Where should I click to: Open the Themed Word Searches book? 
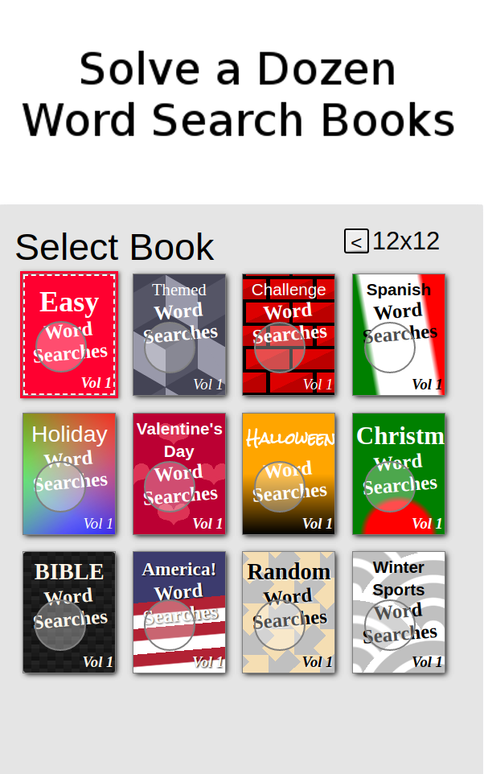(x=179, y=335)
